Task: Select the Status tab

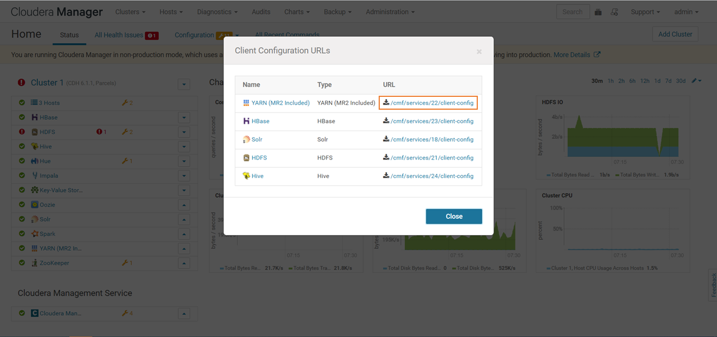Action: (x=69, y=35)
